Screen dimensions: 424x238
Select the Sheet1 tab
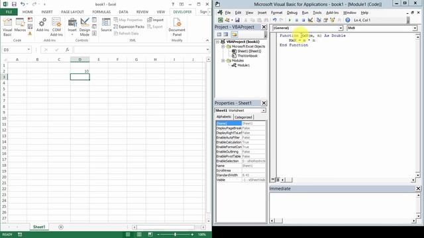click(x=39, y=227)
